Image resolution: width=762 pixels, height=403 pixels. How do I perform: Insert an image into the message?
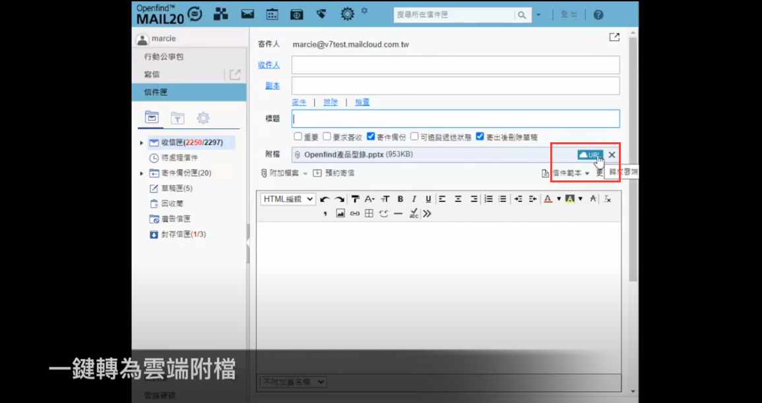click(x=340, y=213)
